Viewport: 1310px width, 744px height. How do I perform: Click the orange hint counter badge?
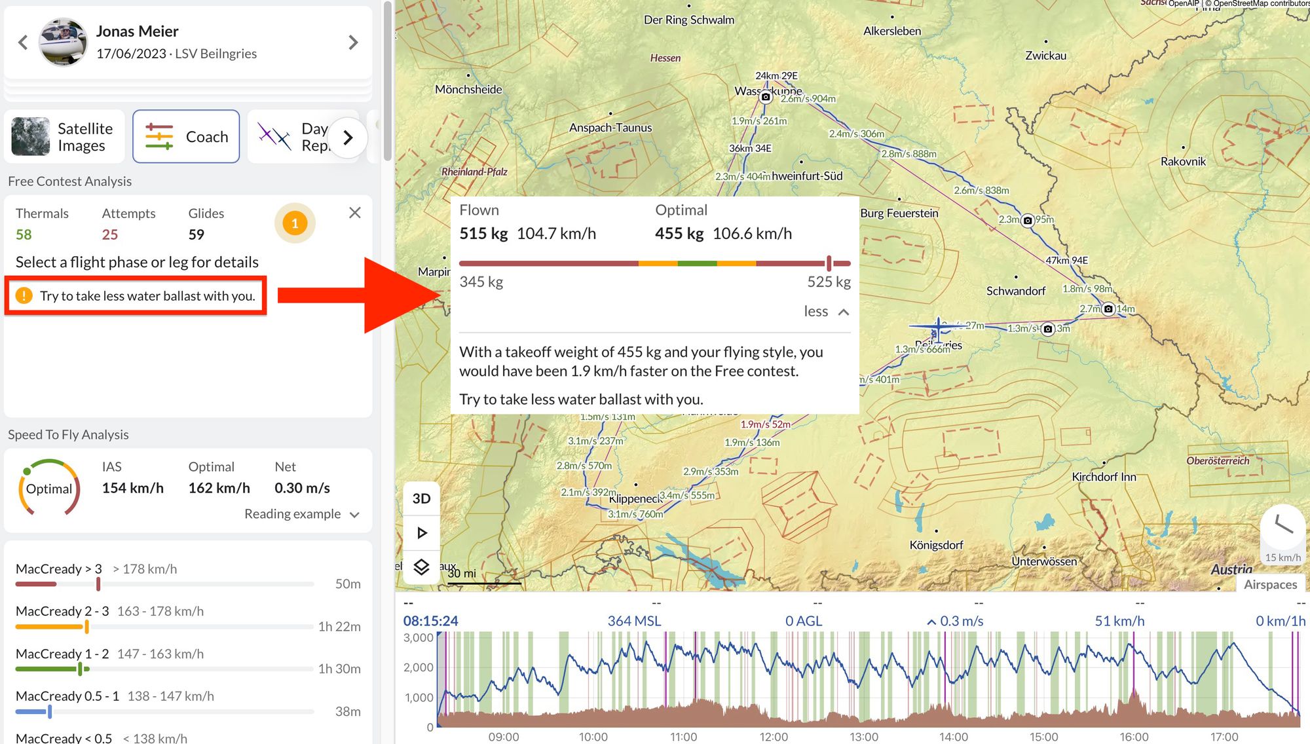295,223
